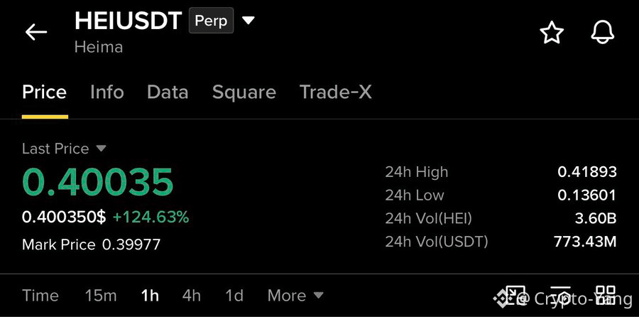Viewport: 639px width, 317px height.
Task: Expand the More intervals dropdown
Action: pyautogui.click(x=295, y=296)
